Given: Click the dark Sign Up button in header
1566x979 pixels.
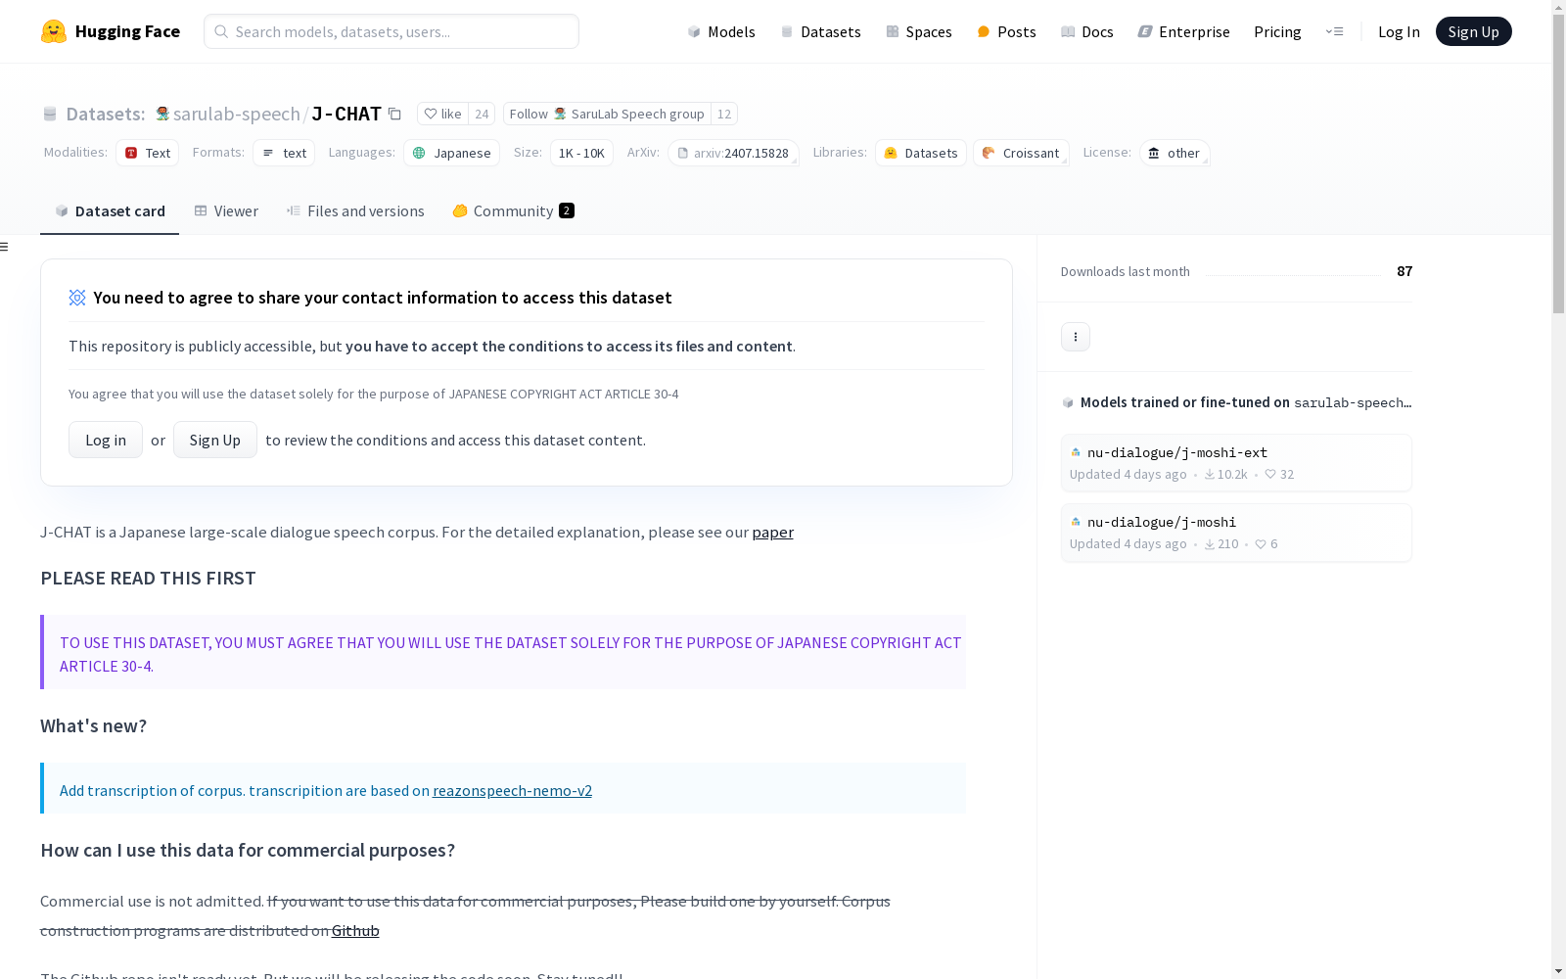Looking at the screenshot, I should click(1473, 31).
